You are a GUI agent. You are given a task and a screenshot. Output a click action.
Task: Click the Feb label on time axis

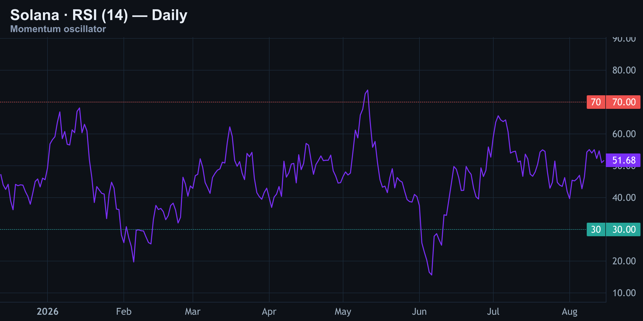pos(124,311)
